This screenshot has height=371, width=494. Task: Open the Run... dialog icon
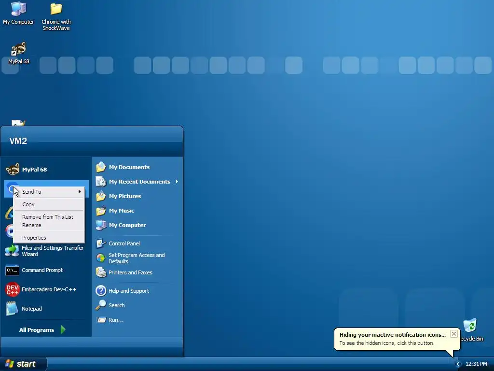101,320
